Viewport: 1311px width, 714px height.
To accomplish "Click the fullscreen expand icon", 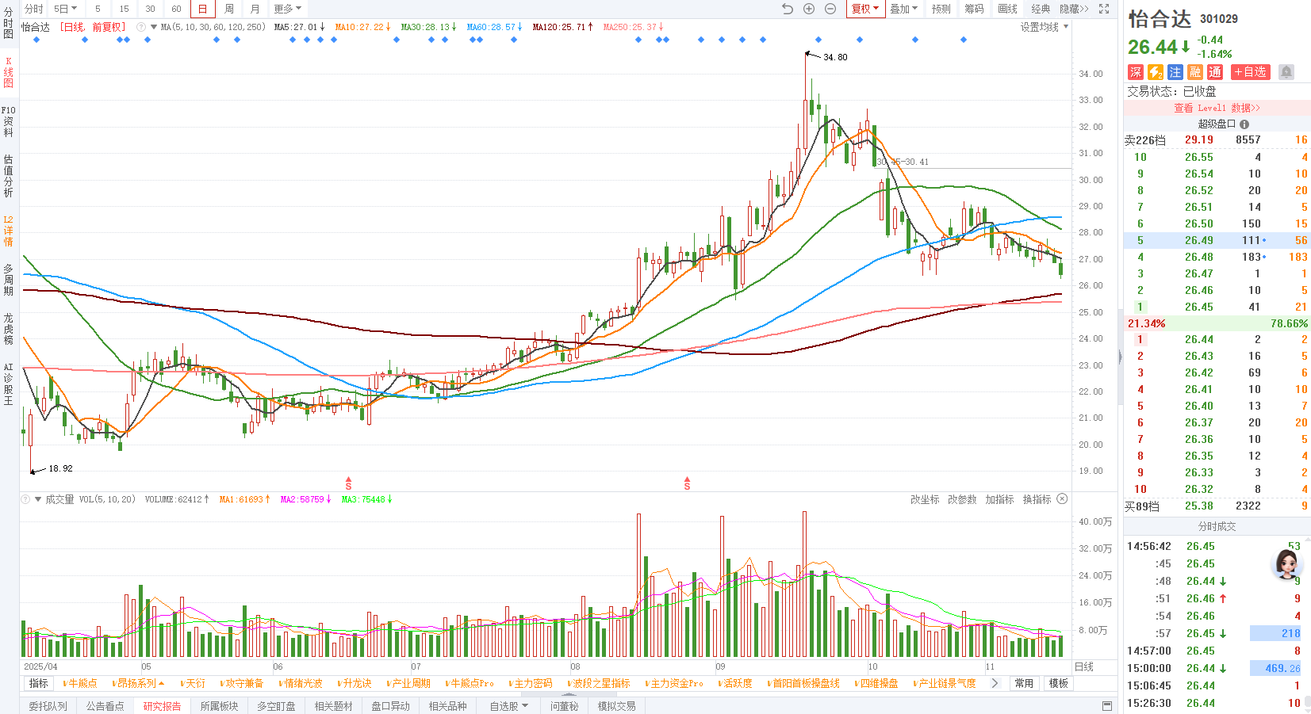I will click(x=1104, y=9).
